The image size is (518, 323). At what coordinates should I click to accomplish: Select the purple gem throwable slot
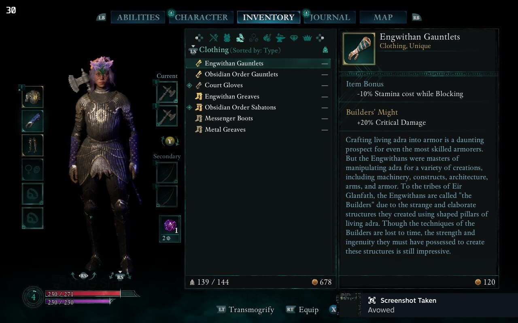(x=170, y=229)
